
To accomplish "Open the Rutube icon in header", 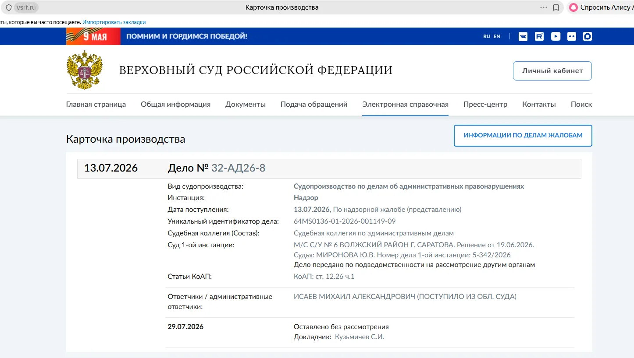I will [539, 36].
